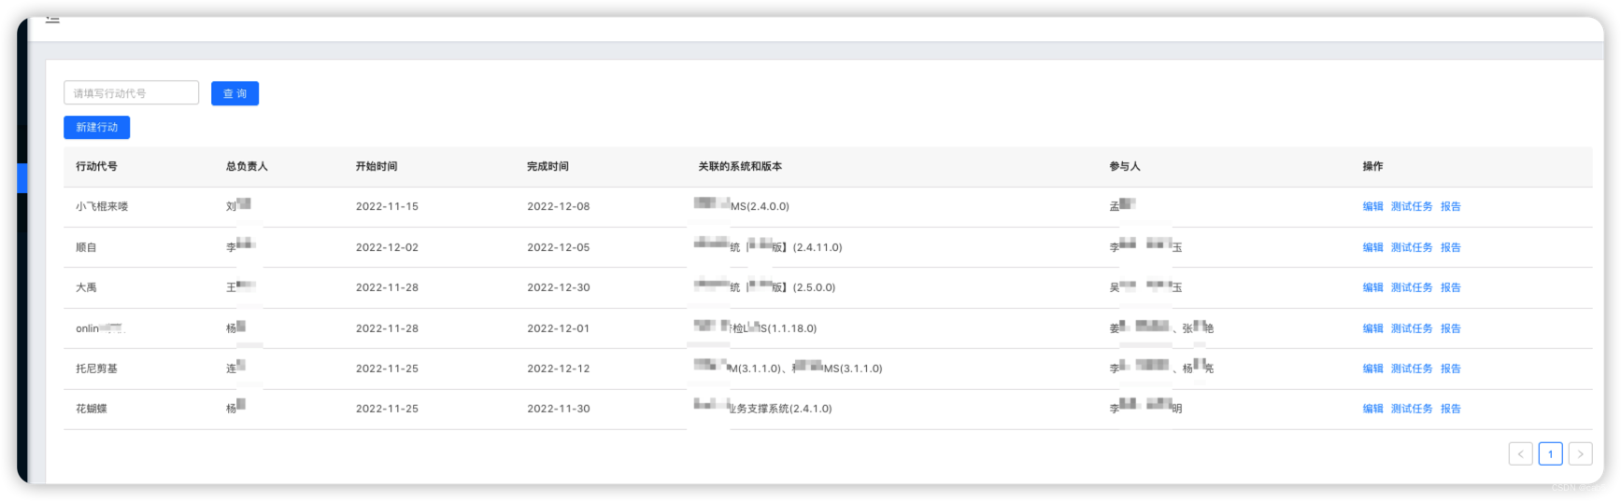Screen dimensions: 1621x501
Task: Click start date 2022-11-15
Action: [387, 207]
